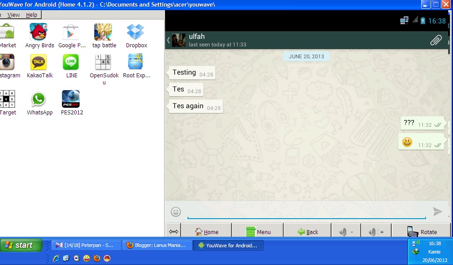This screenshot has height=265, width=453.
Task: Click the Rotate screen button
Action: click(x=422, y=231)
